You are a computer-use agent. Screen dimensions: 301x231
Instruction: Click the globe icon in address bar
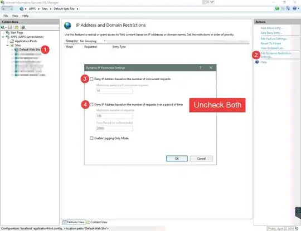coord(22,9)
